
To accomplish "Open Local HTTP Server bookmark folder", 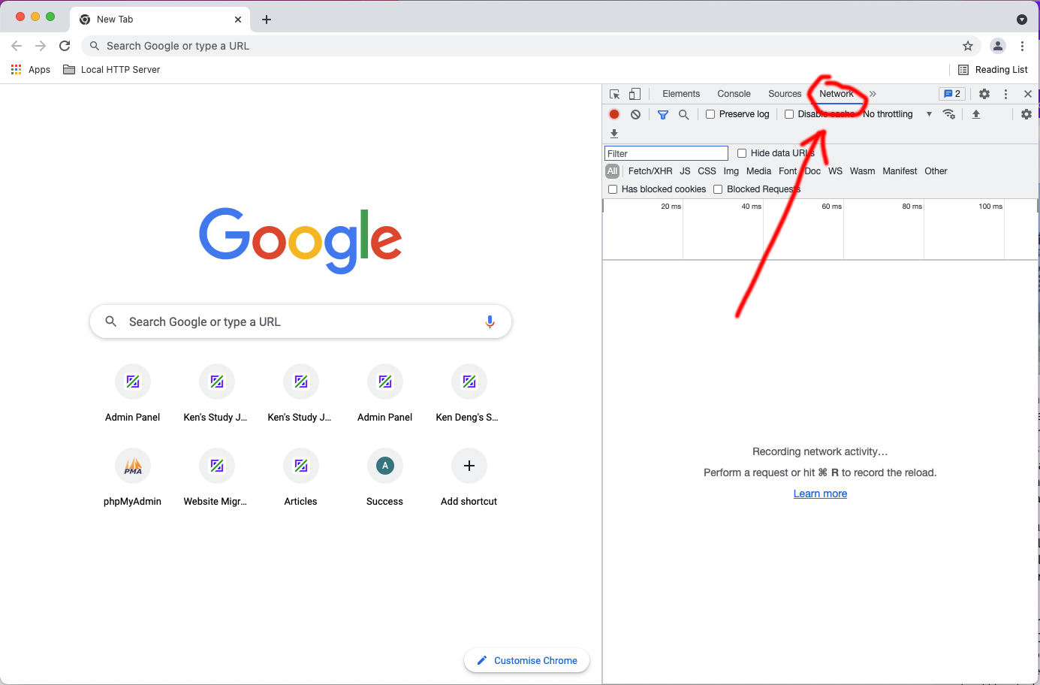I will pos(111,70).
